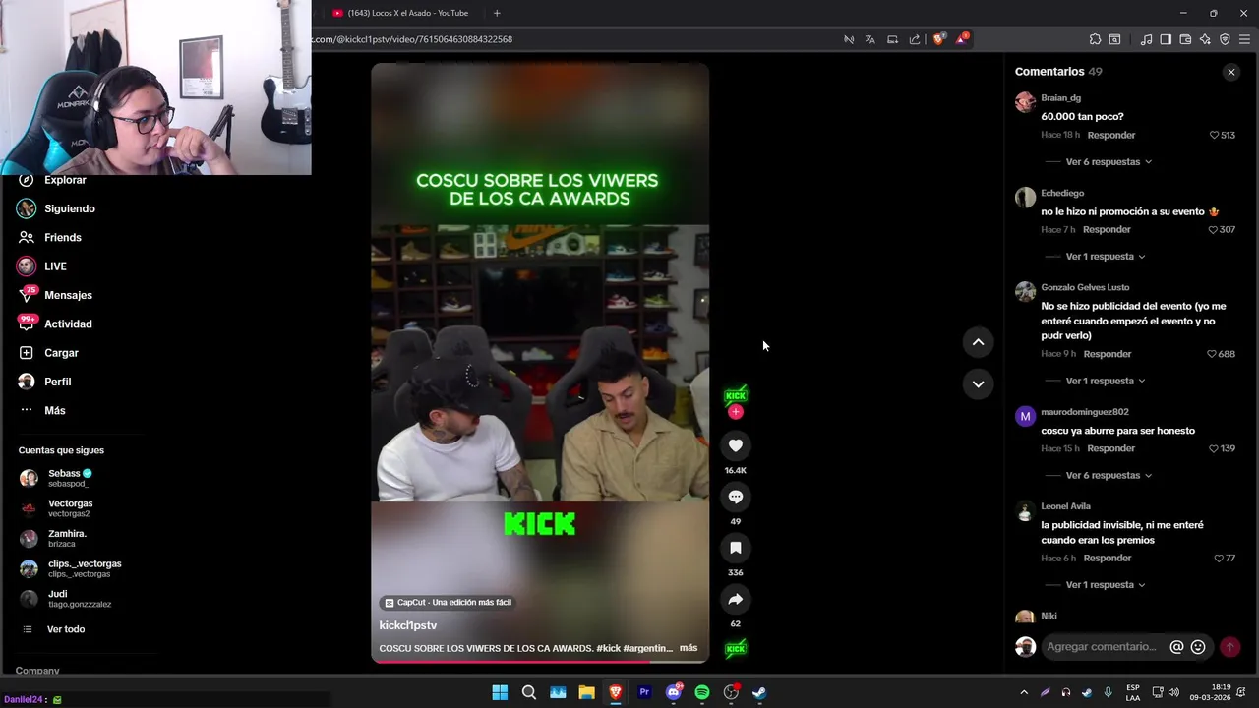The height and width of the screenshot is (708, 1259).
Task: Open the emoji picker in comment box
Action: [1198, 647]
